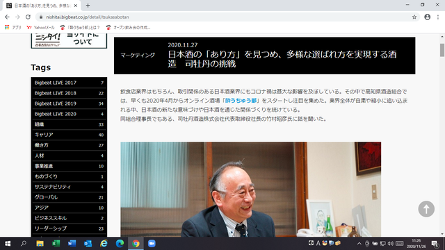
Task: Open the オープン飲み会の作成 bookmark
Action: (x=128, y=28)
